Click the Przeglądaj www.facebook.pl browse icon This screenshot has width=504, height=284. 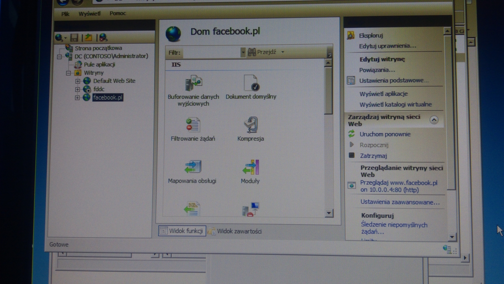[x=352, y=185]
